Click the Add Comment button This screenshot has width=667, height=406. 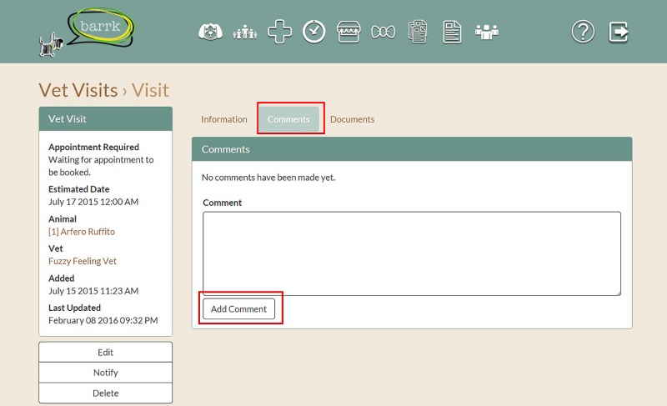click(238, 309)
